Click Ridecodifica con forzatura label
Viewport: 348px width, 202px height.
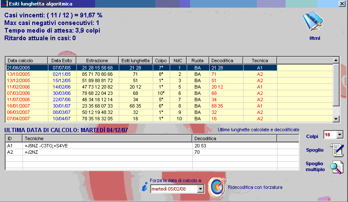255,187
